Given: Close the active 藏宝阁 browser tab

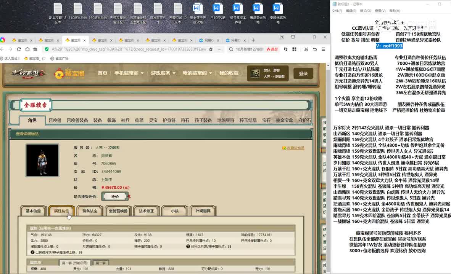Looking at the screenshot, I should [85, 40].
